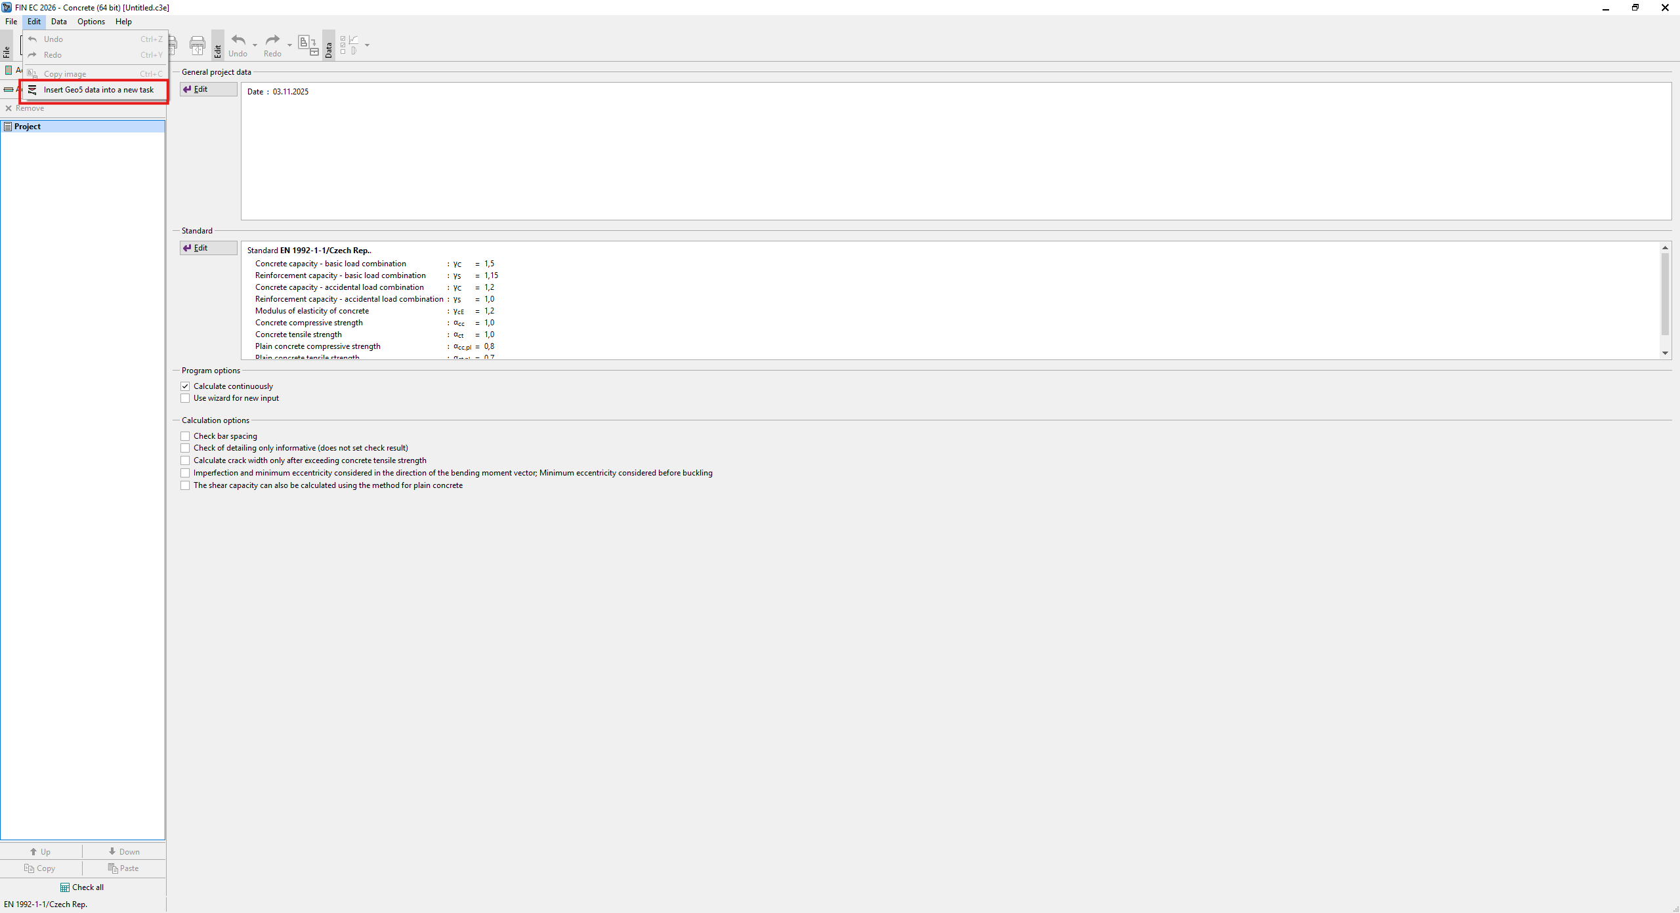Viewport: 1680px width, 913px height.
Task: Enable Check bar spacing option
Action: pyautogui.click(x=185, y=436)
